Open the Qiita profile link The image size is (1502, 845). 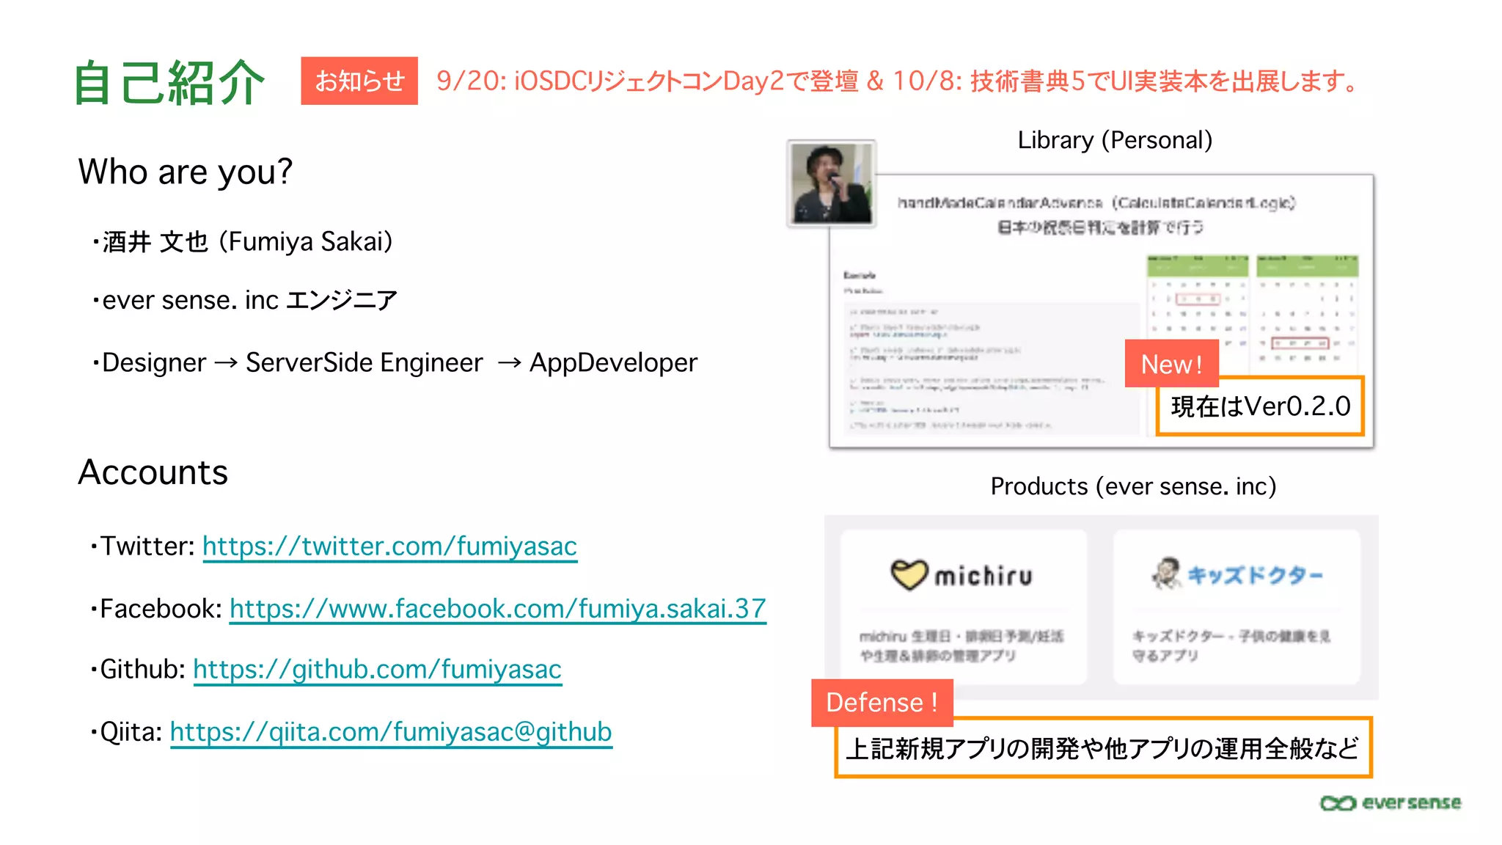point(391,732)
